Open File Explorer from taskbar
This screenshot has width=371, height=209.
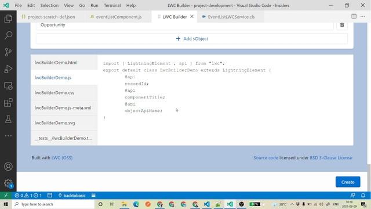(124, 204)
